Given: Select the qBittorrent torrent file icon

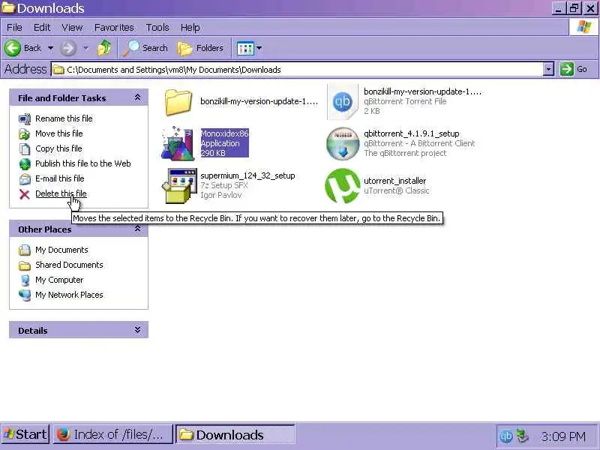Looking at the screenshot, I should pyautogui.click(x=343, y=102).
